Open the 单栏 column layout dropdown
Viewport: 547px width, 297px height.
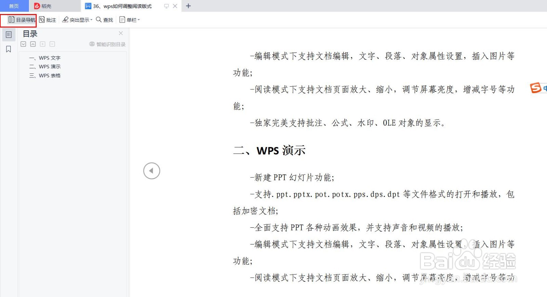tap(130, 20)
